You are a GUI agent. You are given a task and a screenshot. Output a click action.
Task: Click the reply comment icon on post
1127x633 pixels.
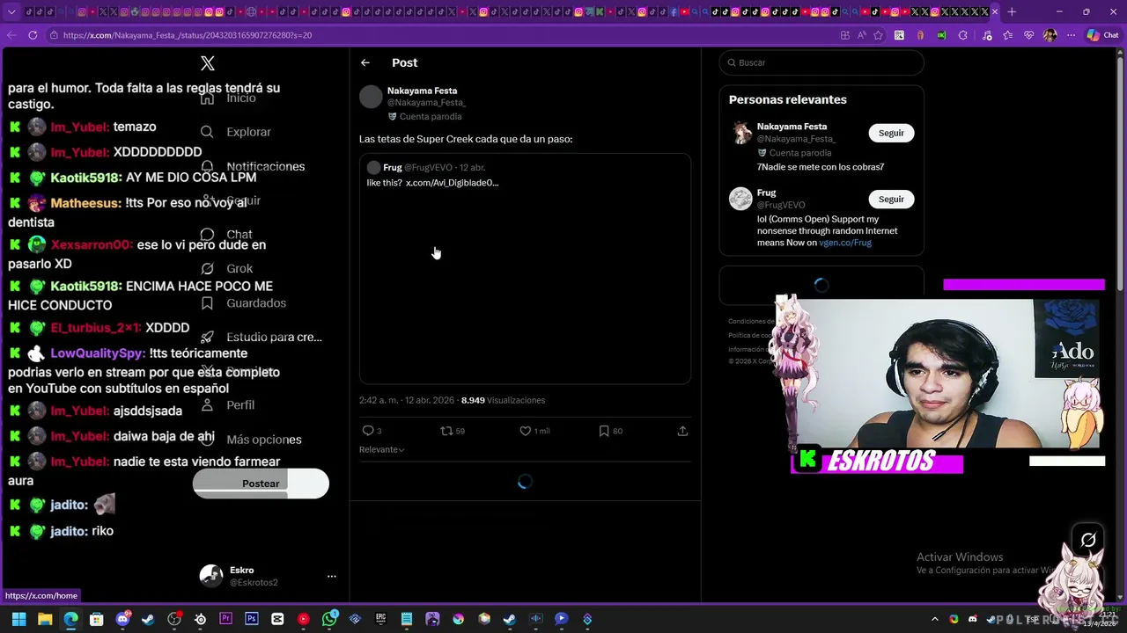(368, 431)
